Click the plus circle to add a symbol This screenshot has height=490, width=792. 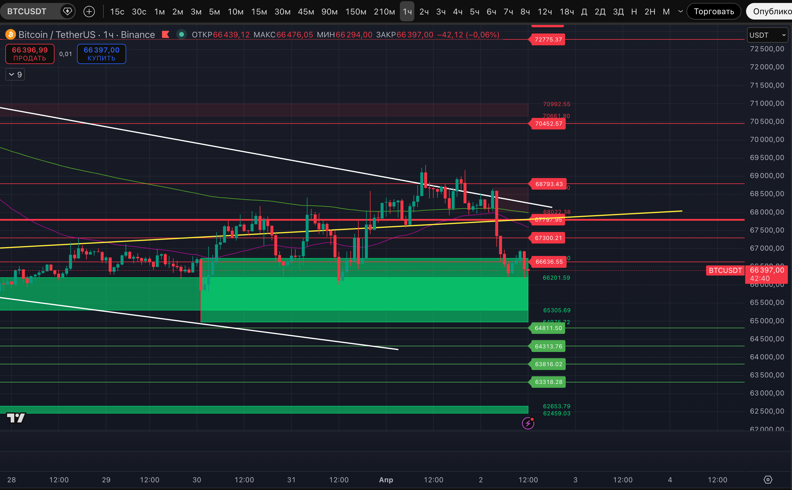tap(89, 12)
